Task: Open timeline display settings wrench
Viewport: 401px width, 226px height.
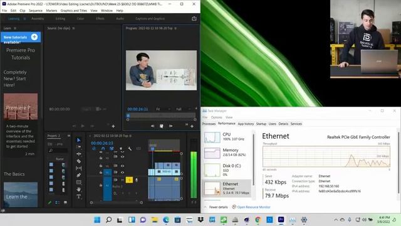Action: point(130,149)
